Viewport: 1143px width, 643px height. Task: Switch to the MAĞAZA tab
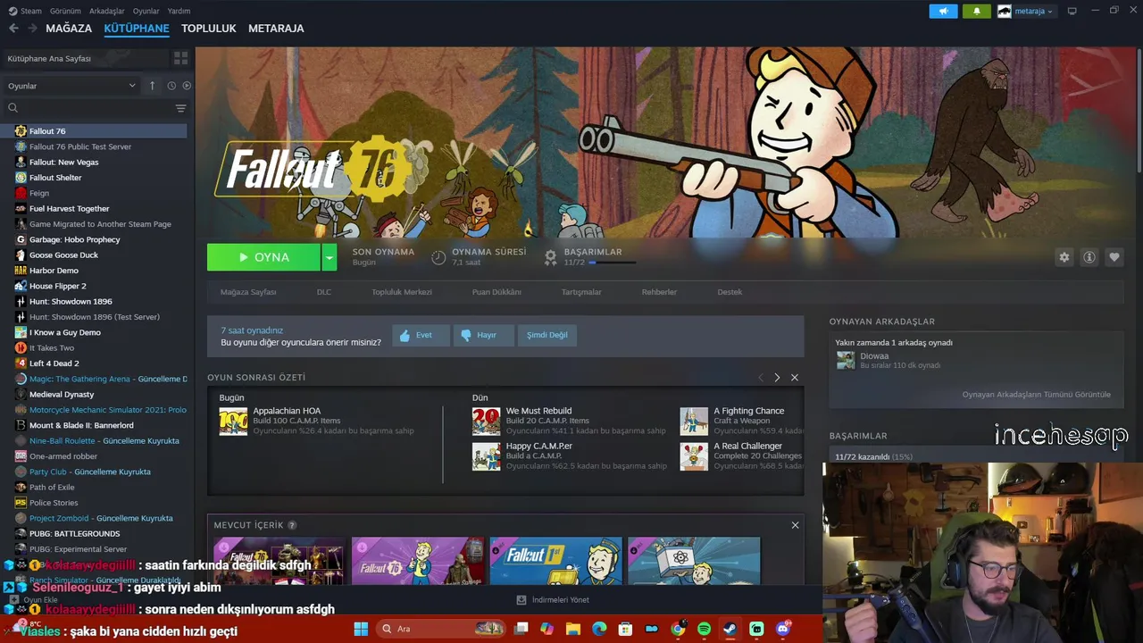[69, 29]
